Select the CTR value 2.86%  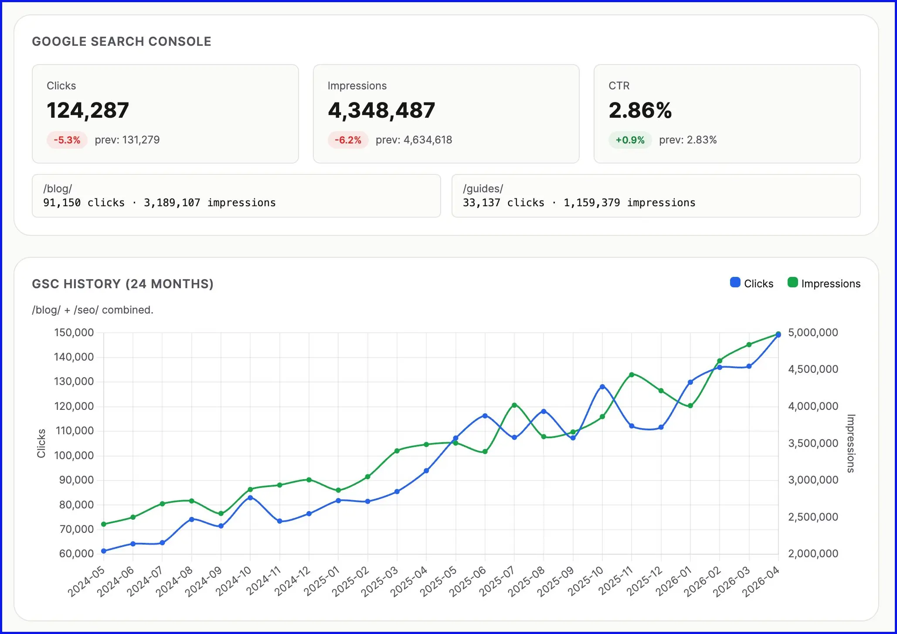640,110
